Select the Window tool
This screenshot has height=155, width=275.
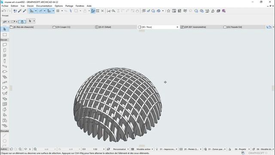coord(5,56)
